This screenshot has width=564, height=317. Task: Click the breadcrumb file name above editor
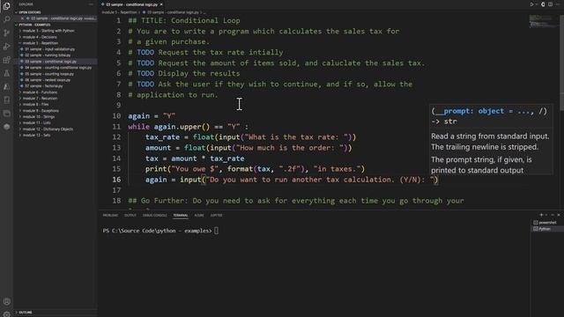coord(172,12)
